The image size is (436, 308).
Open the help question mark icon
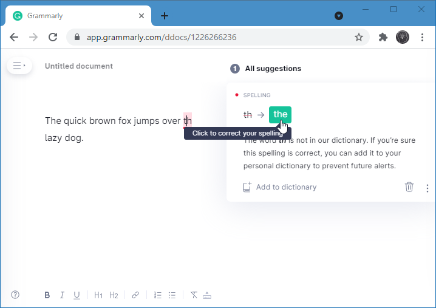click(15, 295)
